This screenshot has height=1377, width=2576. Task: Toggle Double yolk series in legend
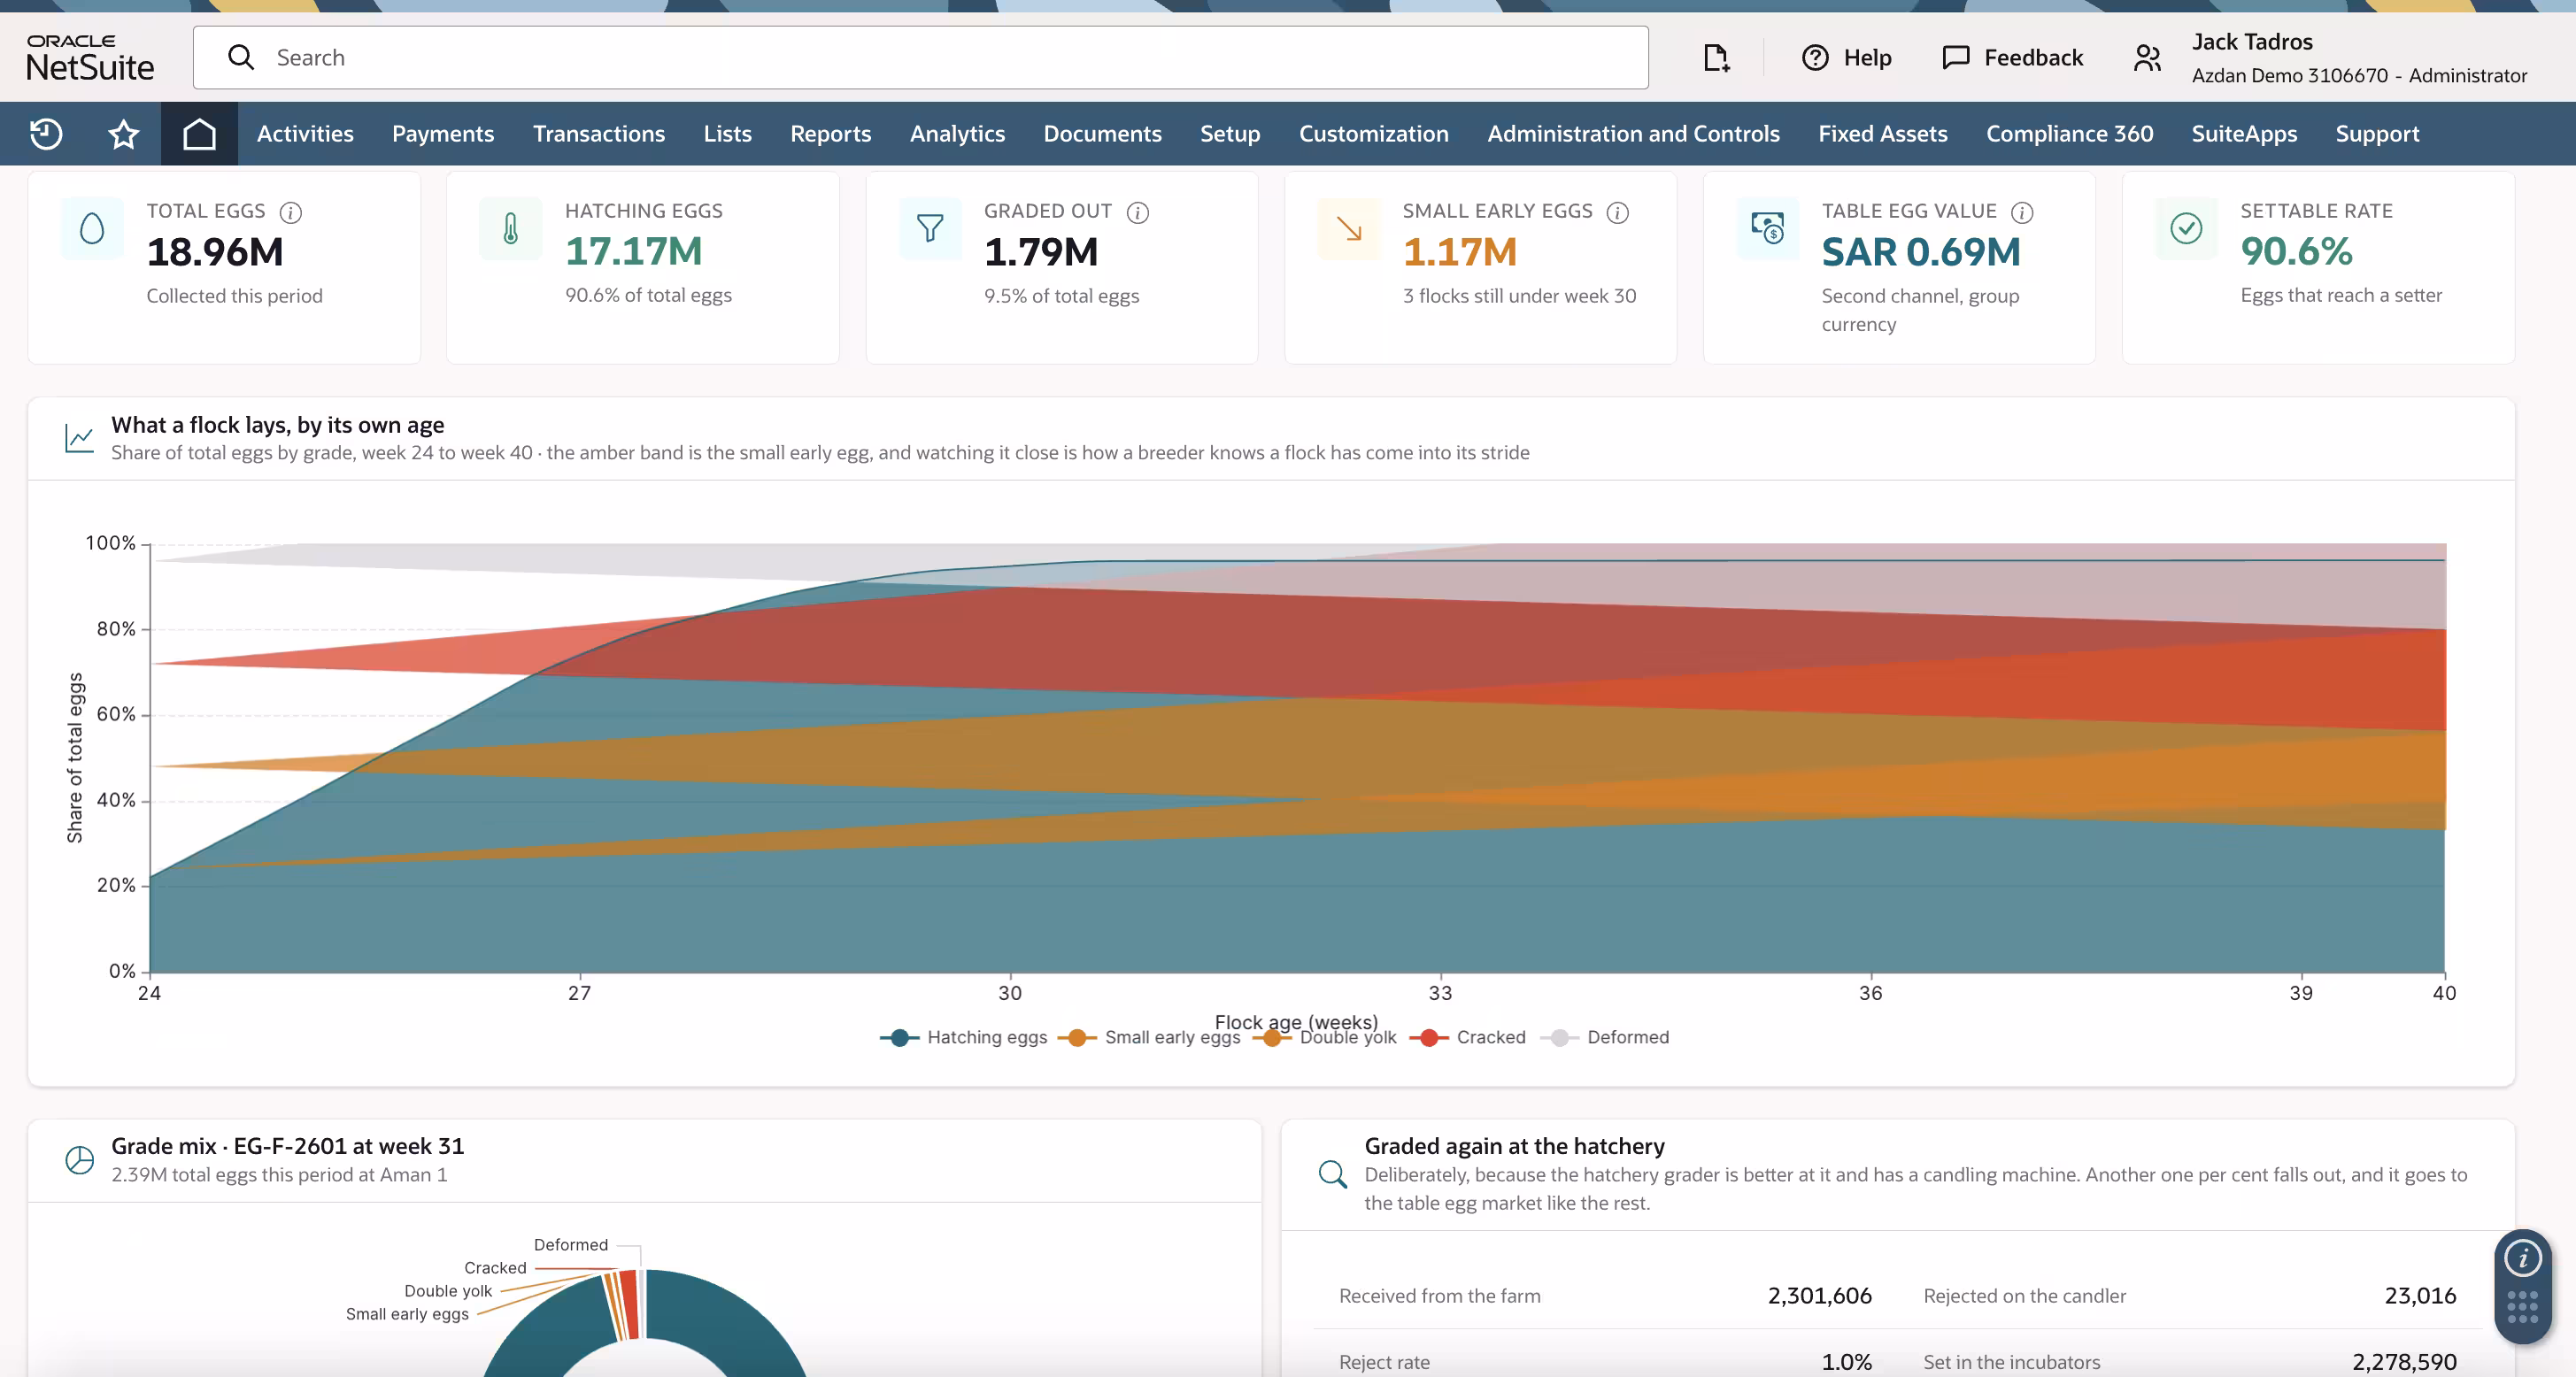coord(1325,1038)
